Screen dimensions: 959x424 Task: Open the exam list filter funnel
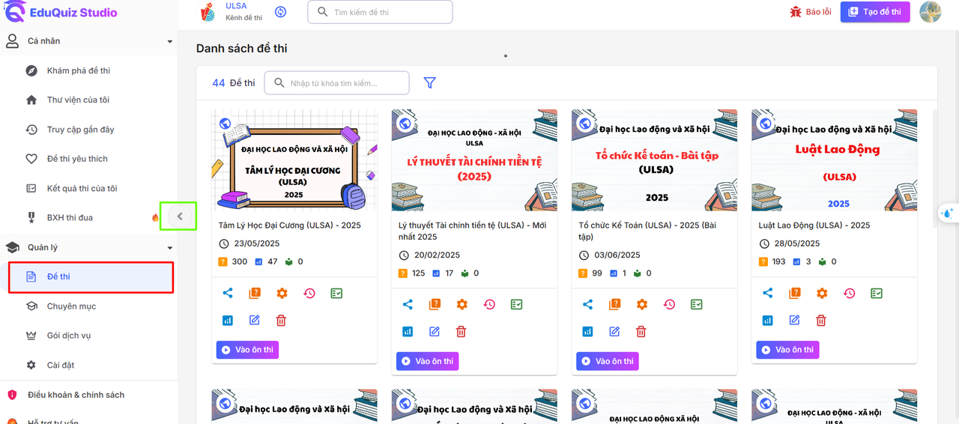click(429, 82)
